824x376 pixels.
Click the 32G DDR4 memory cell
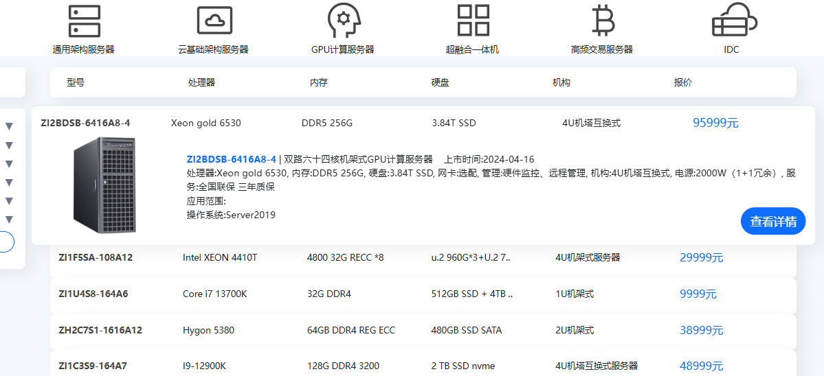tap(329, 294)
